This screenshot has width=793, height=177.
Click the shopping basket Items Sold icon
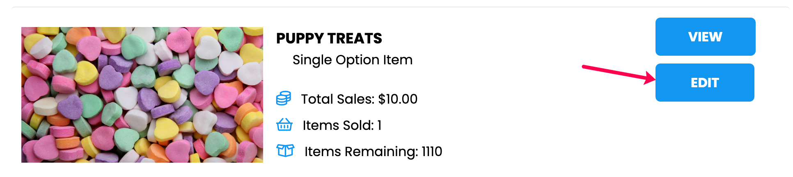pos(284,125)
